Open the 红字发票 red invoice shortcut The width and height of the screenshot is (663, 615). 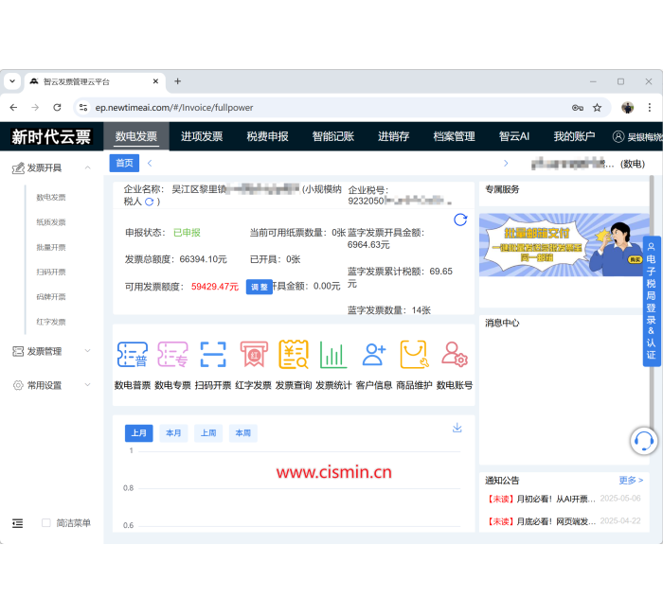tap(253, 365)
